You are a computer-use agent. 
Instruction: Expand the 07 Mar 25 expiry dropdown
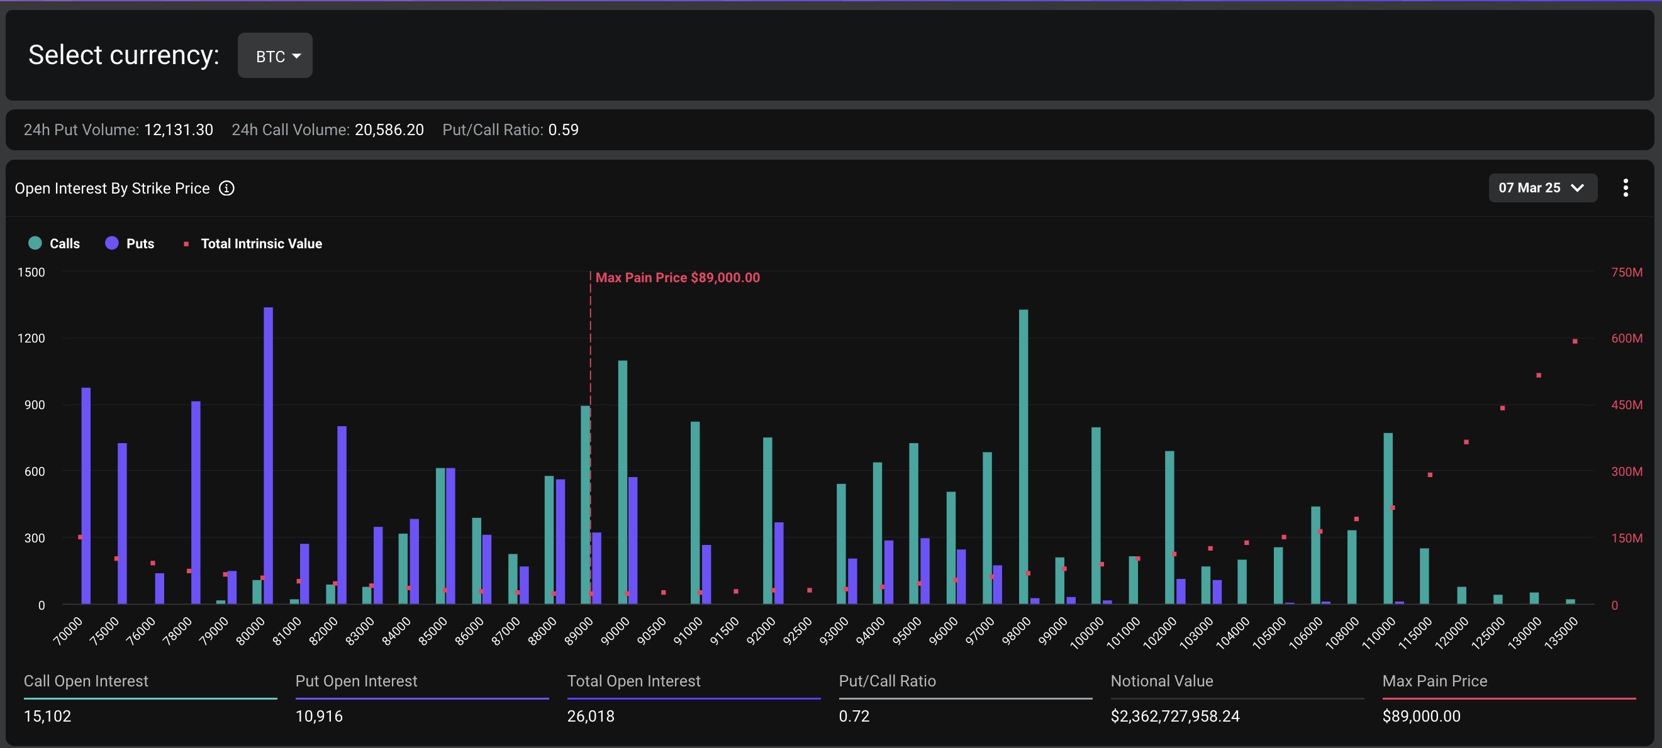1542,188
